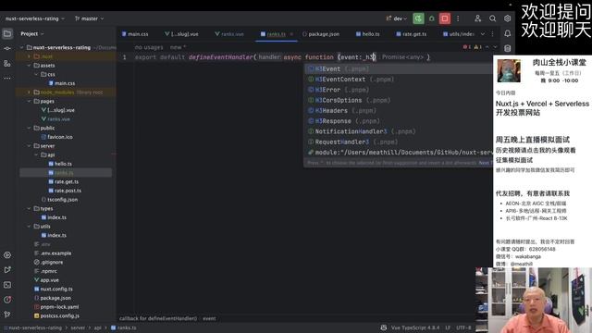Open the Commit tool window icon
This screenshot has height=333, width=592.
(x=7, y=48)
